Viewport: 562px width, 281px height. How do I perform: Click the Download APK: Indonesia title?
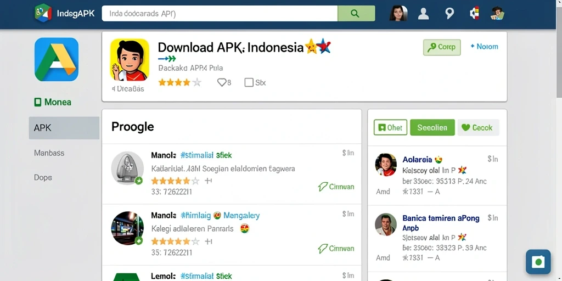coord(231,47)
